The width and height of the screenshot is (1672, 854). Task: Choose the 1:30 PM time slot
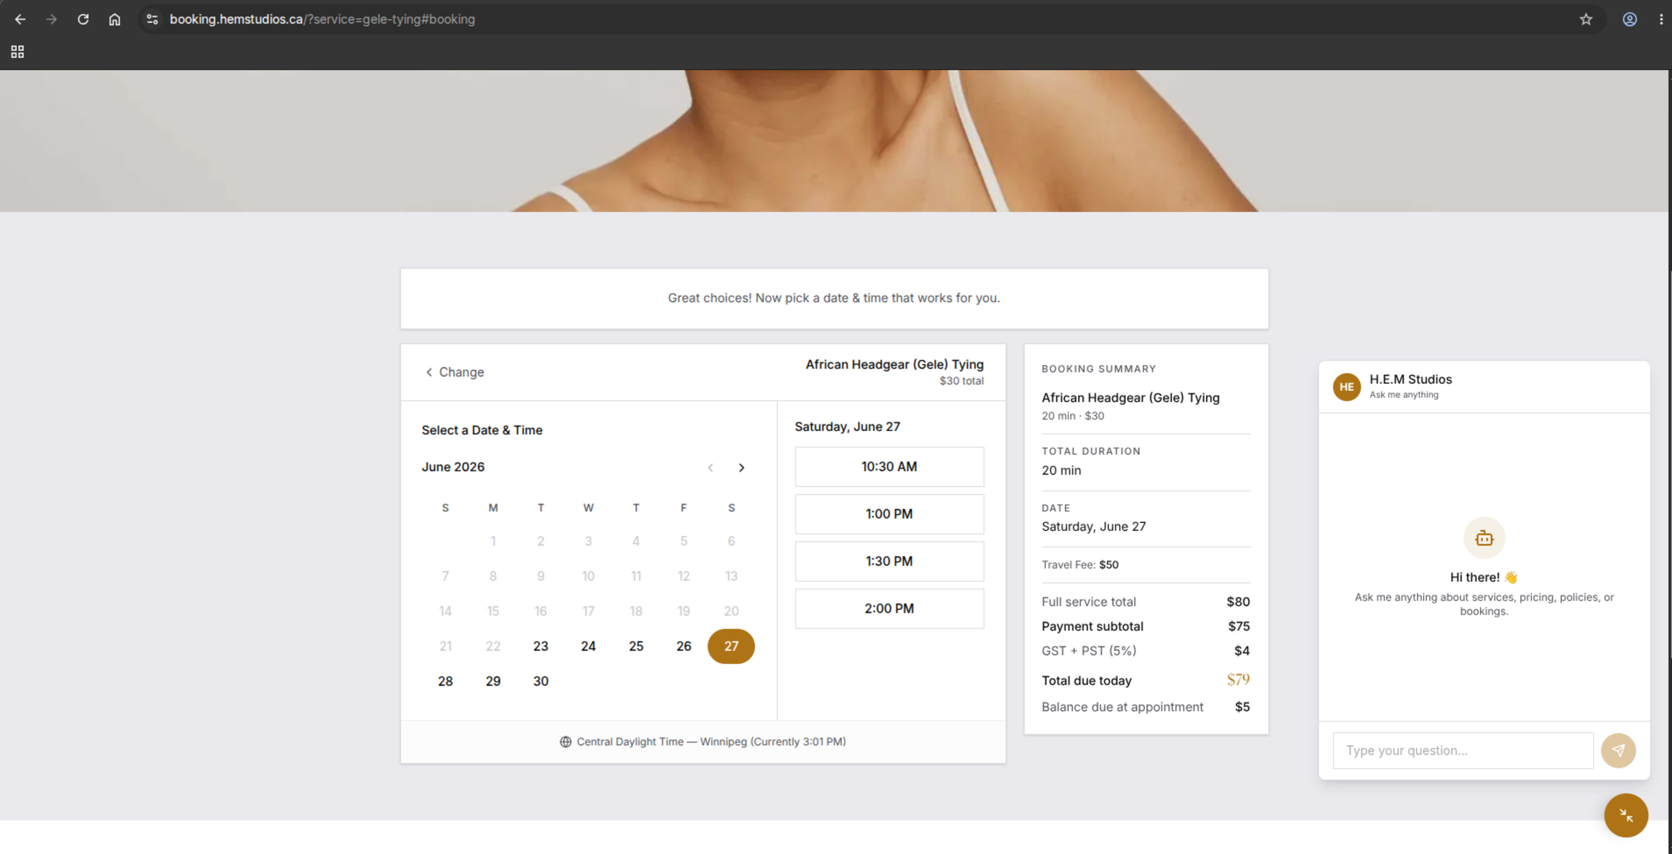(889, 561)
